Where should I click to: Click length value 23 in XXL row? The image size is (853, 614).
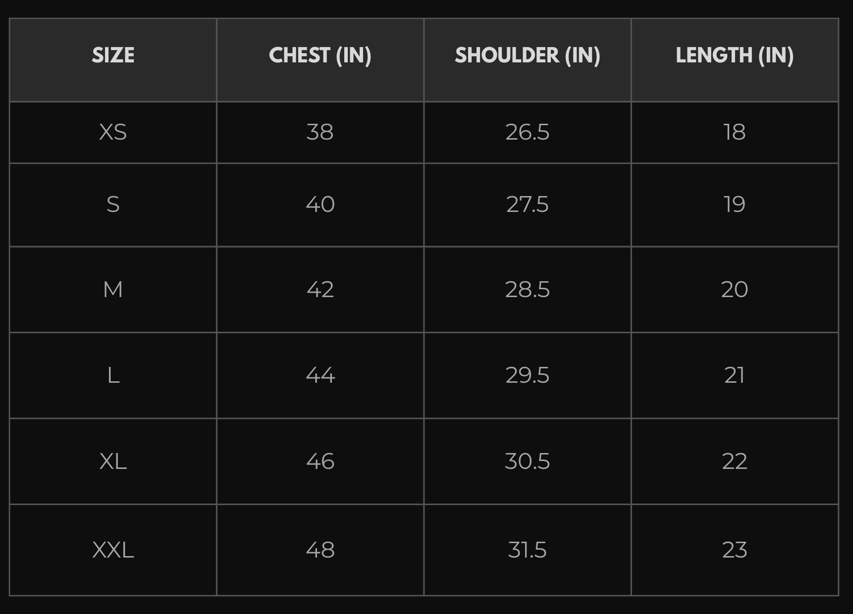pos(735,550)
